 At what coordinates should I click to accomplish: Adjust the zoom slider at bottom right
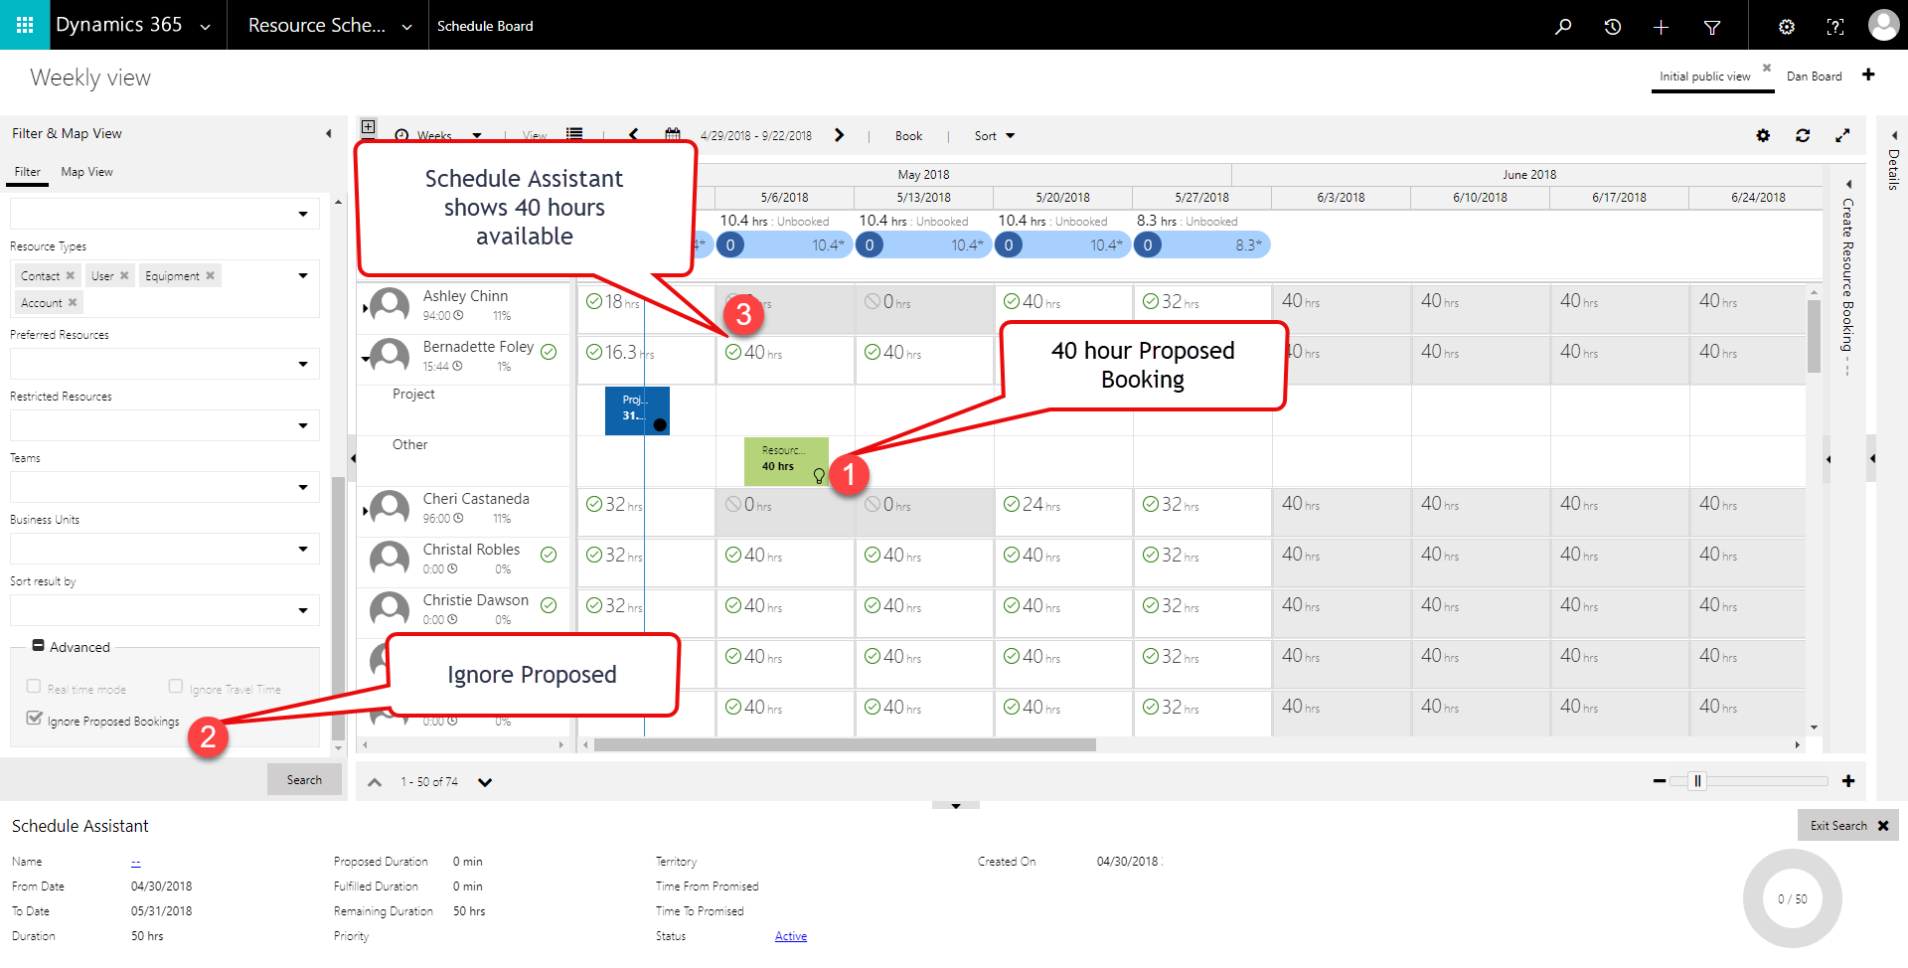(x=1699, y=781)
